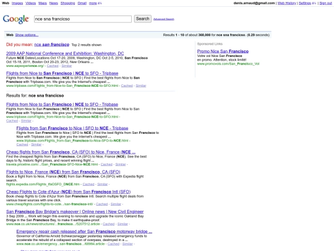The height and width of the screenshot is (251, 334).
Task: Open News from top navigation
Action: pyautogui.click(x=54, y=3)
